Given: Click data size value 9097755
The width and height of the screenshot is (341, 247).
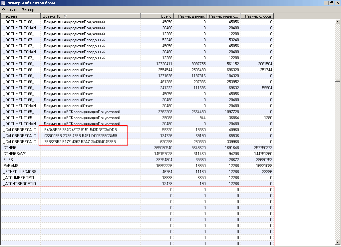Looking at the screenshot, I should point(198,64).
